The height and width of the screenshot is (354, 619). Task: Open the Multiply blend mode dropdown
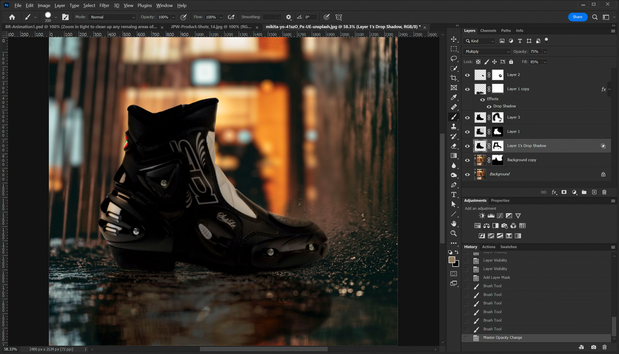coord(487,51)
